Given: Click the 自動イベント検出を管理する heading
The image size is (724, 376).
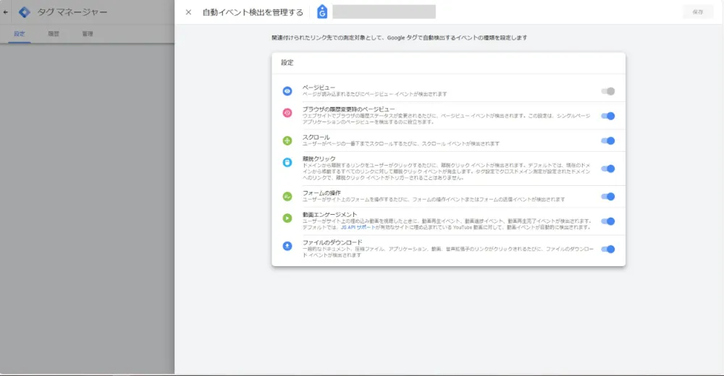Looking at the screenshot, I should (x=253, y=12).
